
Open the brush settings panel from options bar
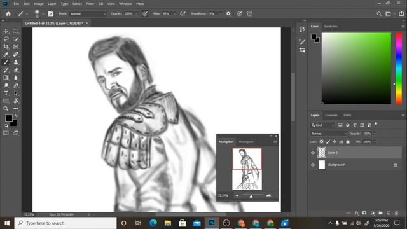coord(51,14)
